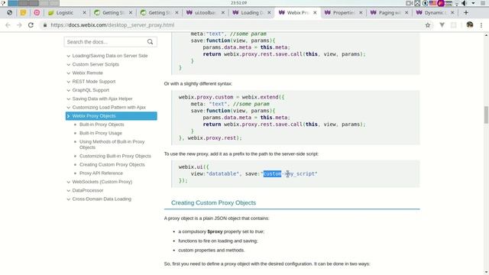
Task: Switch to the ui.toolbar tab
Action: point(205,13)
